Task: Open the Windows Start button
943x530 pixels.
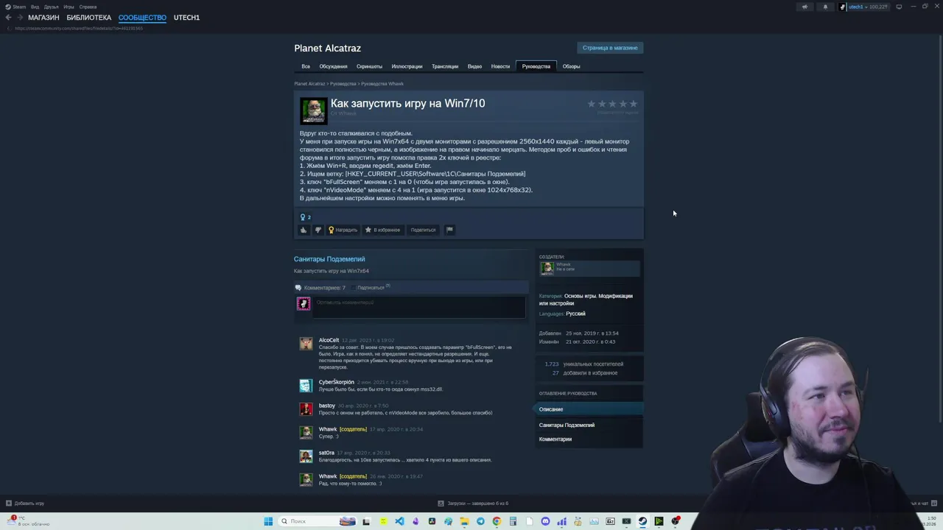Action: 269,521
